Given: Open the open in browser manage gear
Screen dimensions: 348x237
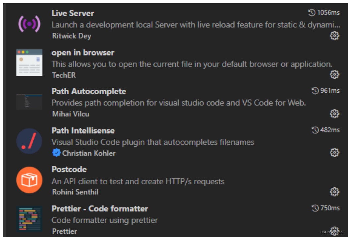Looking at the screenshot, I should pos(334,74).
